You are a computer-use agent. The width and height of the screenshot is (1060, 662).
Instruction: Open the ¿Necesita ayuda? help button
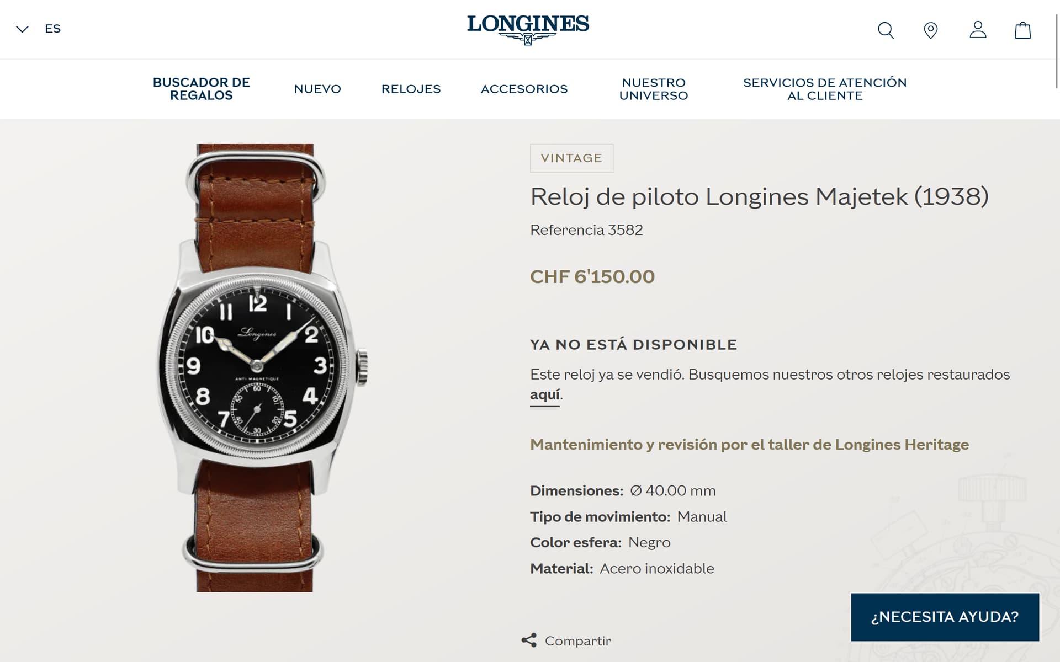[x=945, y=617]
